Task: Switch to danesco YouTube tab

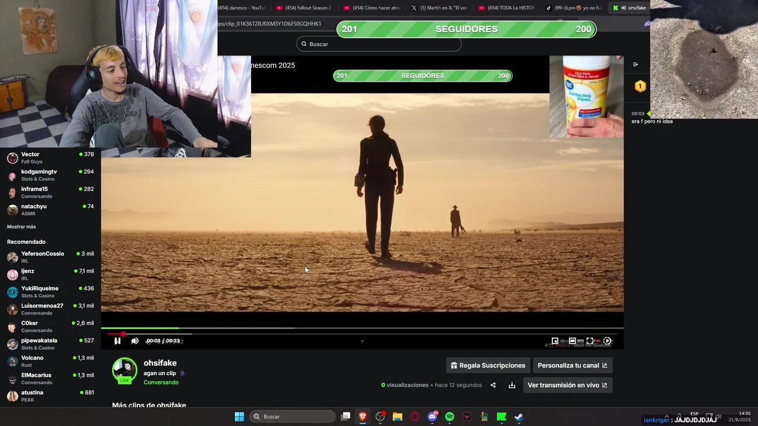Action: pyautogui.click(x=242, y=8)
